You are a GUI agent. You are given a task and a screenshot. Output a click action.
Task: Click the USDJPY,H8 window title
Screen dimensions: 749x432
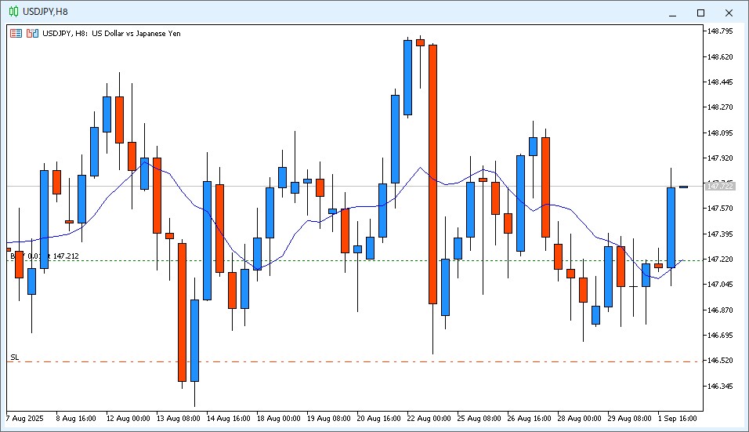point(45,12)
